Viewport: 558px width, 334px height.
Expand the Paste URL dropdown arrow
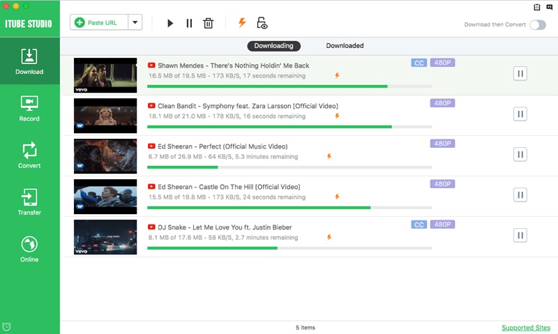click(135, 22)
